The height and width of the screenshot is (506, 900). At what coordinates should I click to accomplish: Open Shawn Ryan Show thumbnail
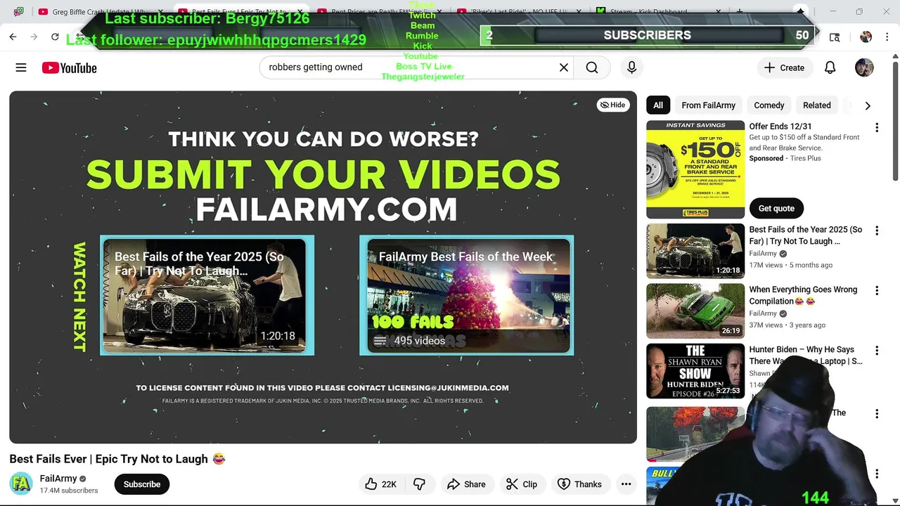pos(695,370)
